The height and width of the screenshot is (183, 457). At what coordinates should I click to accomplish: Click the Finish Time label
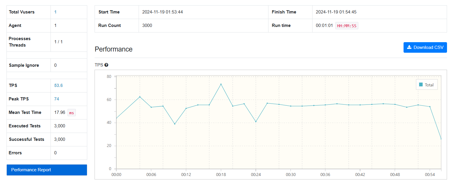pyautogui.click(x=284, y=12)
